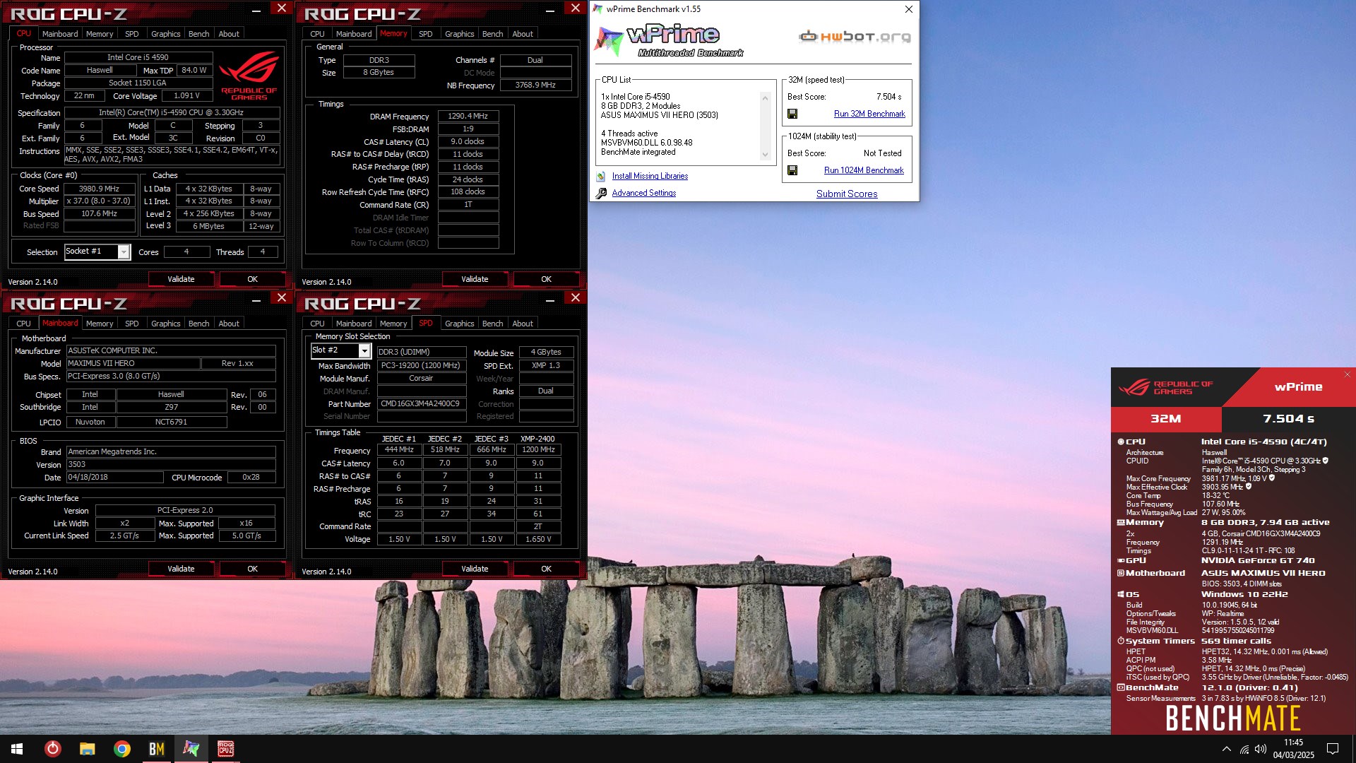Click the Name field Intel Core i5 4590
Screen dimensions: 1356x763
[x=138, y=57]
